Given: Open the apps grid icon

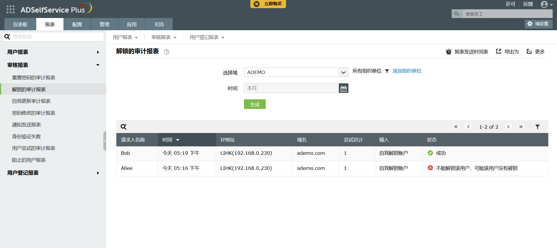Looking at the screenshot, I should pyautogui.click(x=10, y=10).
